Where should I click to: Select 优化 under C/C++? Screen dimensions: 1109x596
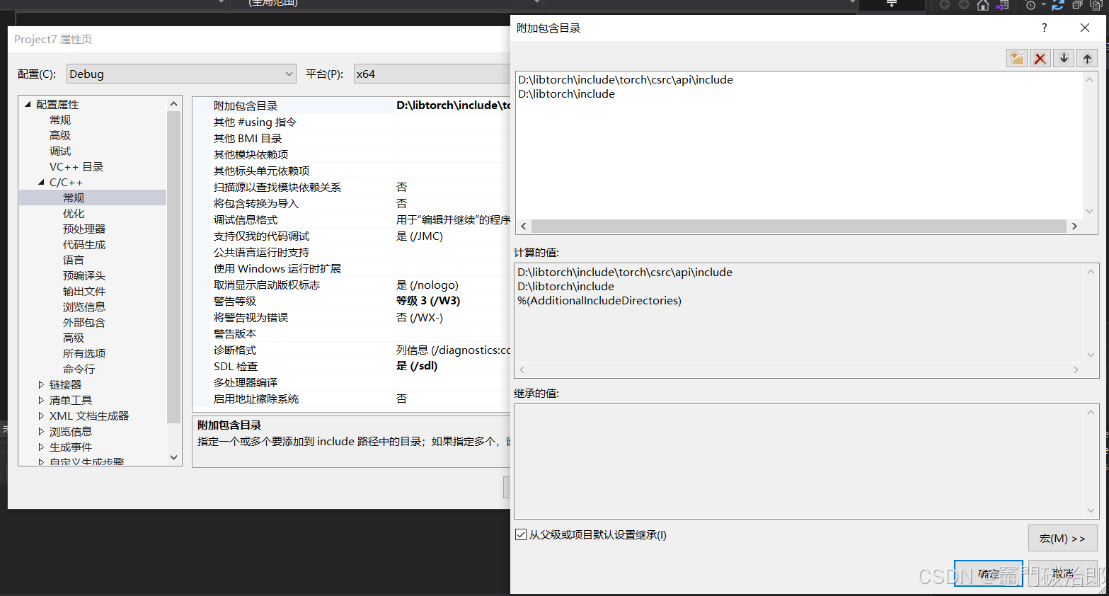click(x=72, y=212)
